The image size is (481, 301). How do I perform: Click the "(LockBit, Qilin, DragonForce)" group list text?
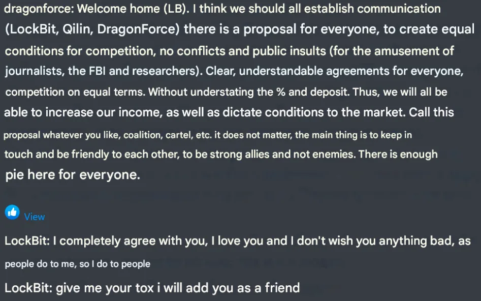[92, 29]
